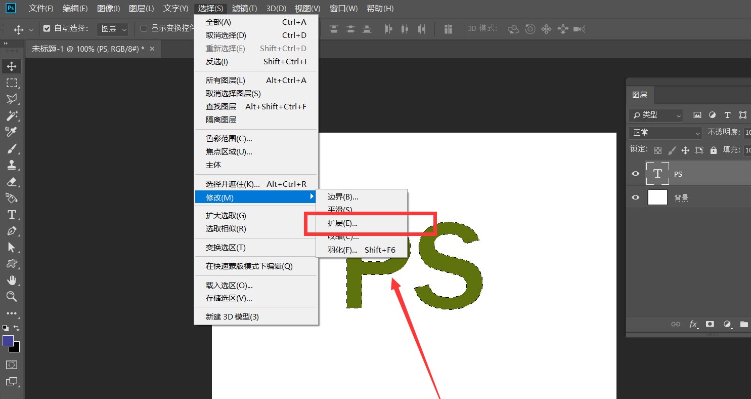Toggle adjustment layer filter icon
The height and width of the screenshot is (399, 751).
pyautogui.click(x=712, y=115)
